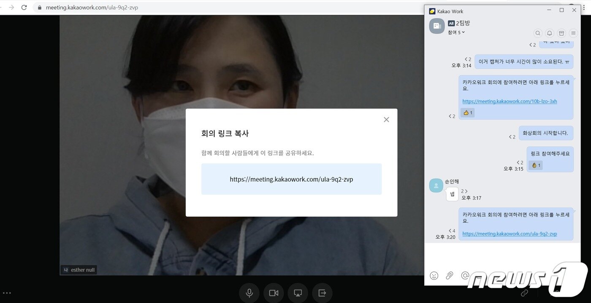591x303 pixels.
Task: Open the search icon in the 2팀방 chat
Action: click(538, 33)
